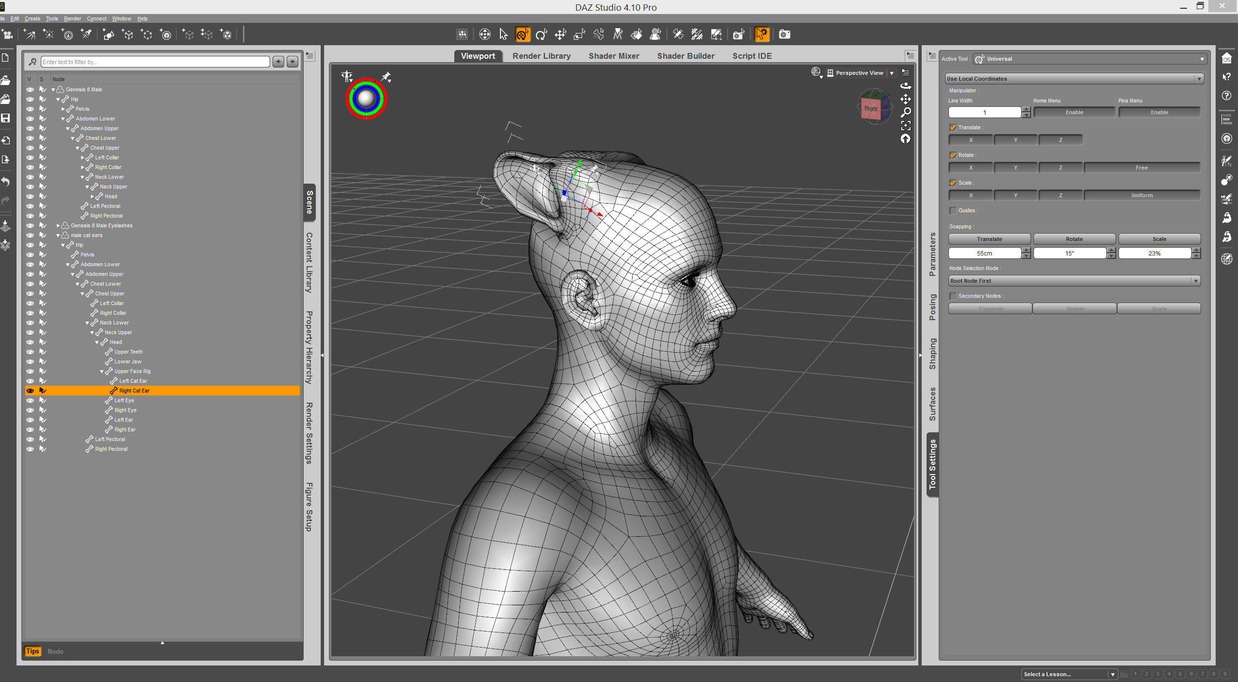1238x682 pixels.
Task: Switch to the Render Library tab
Action: coord(541,56)
